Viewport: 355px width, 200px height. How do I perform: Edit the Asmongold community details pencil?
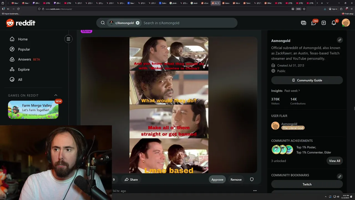[x=340, y=40]
